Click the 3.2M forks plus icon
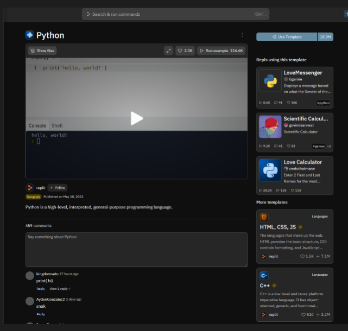Image resolution: width=348 pixels, height=331 pixels. click(x=318, y=315)
